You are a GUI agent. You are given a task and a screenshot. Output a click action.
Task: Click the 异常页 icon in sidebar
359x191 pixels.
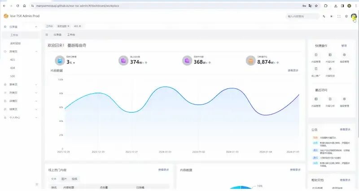[5, 52]
